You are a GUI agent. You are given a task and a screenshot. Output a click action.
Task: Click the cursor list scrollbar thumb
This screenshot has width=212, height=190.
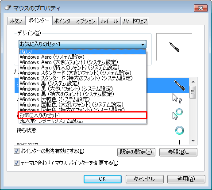[x=193, y=92]
